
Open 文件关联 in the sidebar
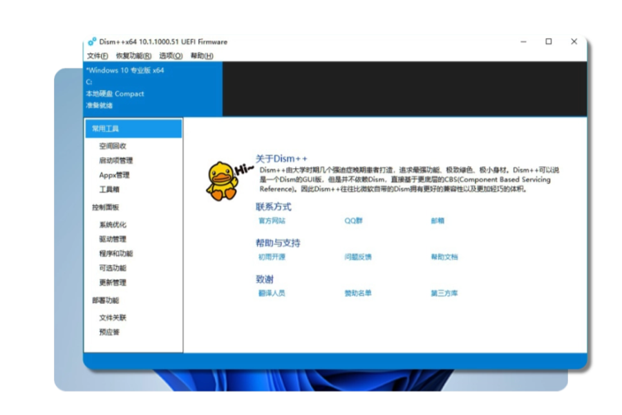point(113,317)
